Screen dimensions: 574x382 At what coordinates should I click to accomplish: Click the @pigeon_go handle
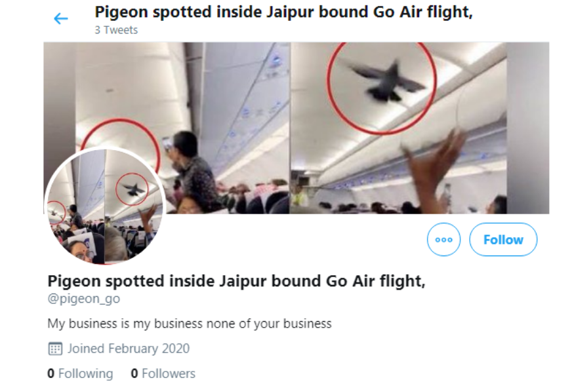coord(83,299)
